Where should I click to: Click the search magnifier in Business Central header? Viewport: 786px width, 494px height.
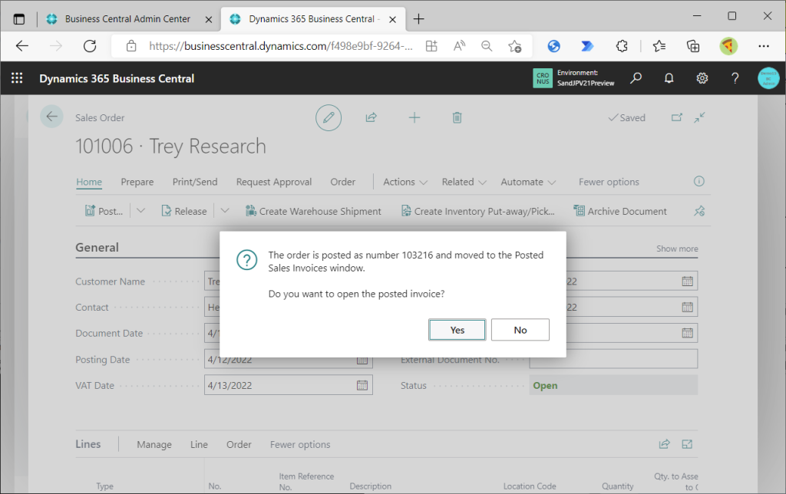click(x=636, y=78)
